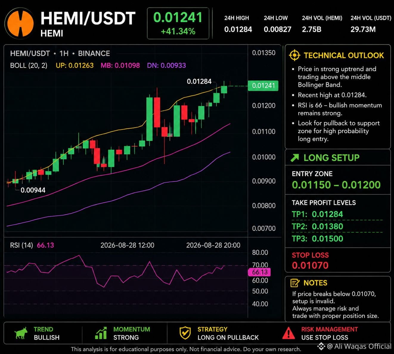Click the MOMENTUM STRONG status text
Image resolution: width=394 pixels, height=354 pixels.
(131, 333)
